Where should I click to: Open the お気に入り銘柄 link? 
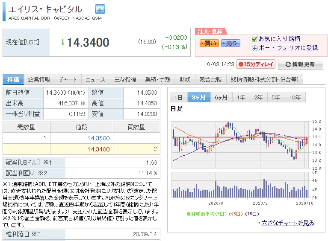click(x=280, y=39)
